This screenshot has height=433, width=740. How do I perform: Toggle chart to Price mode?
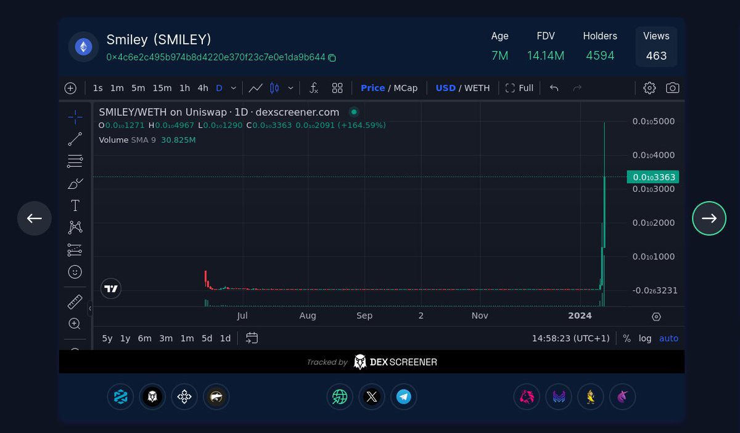372,88
